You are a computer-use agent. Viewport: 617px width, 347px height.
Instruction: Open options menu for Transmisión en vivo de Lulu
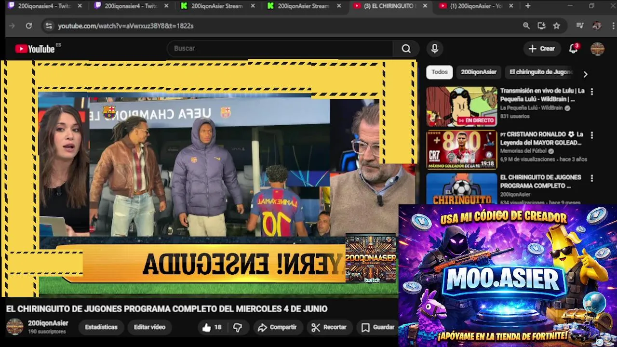click(592, 92)
